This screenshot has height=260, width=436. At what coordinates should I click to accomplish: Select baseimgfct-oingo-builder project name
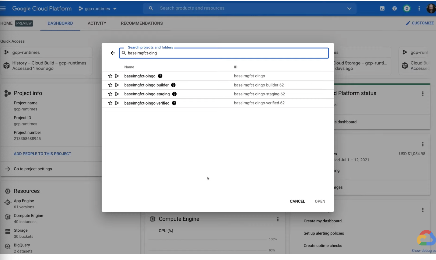point(147,85)
